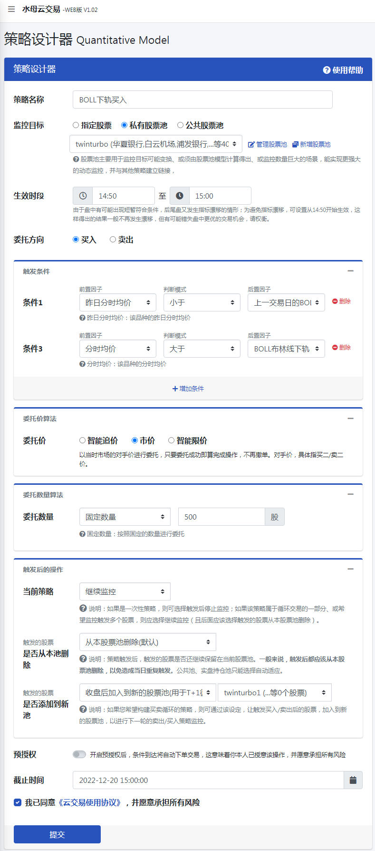Viewport: 375px width, 851px height.
Task: Click the 管理股票池 link
Action: (x=268, y=144)
